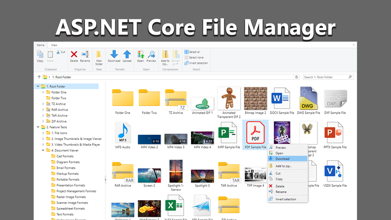
Task: Choose Add to zip... in context menu
Action: [287, 166]
